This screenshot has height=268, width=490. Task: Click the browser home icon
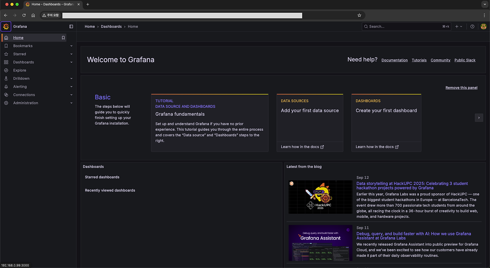[33, 15]
